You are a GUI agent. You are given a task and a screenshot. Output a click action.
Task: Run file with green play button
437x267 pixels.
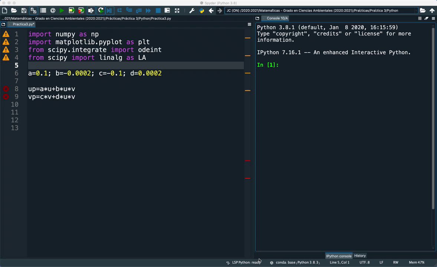click(62, 11)
